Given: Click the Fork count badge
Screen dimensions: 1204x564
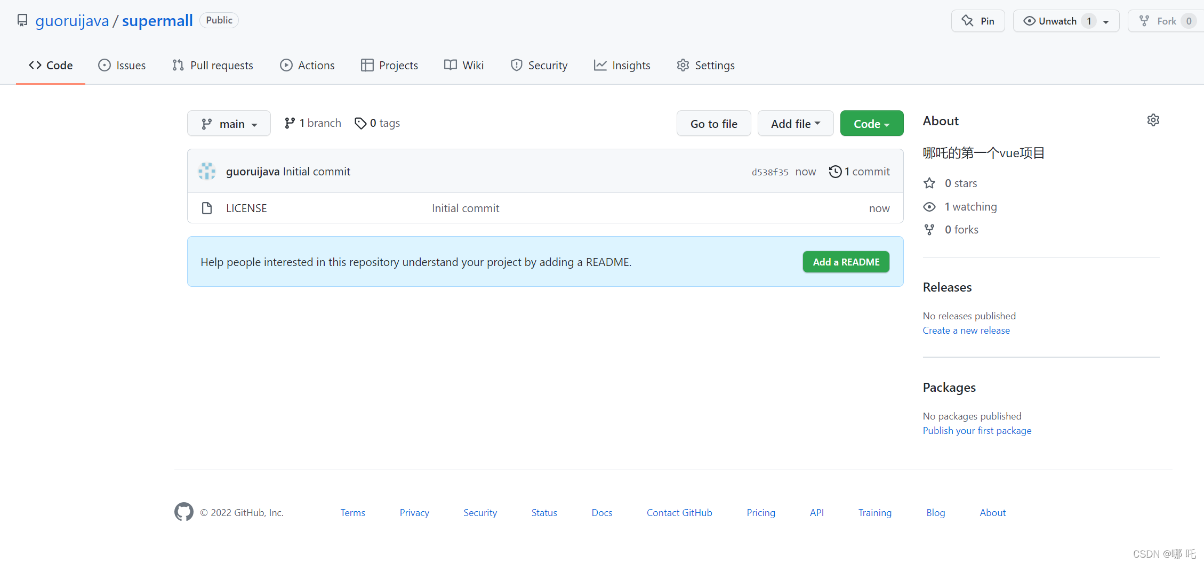Looking at the screenshot, I should [x=1189, y=21].
